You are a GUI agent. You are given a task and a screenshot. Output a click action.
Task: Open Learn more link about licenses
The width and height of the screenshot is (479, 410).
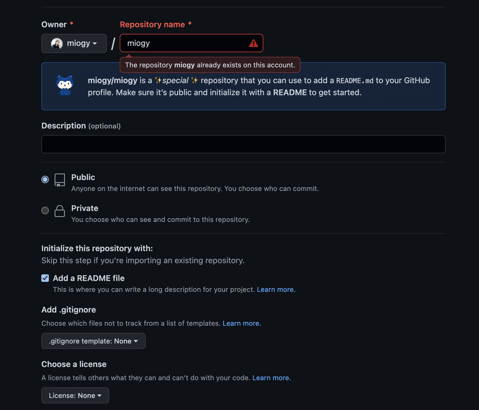[x=272, y=378]
